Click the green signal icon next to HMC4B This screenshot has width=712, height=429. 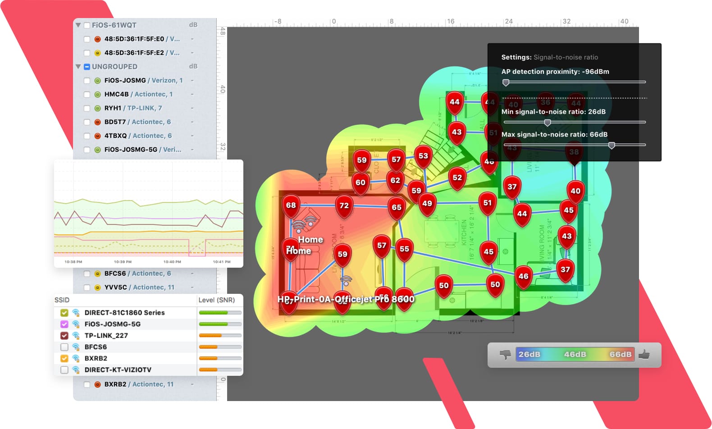pos(97,95)
